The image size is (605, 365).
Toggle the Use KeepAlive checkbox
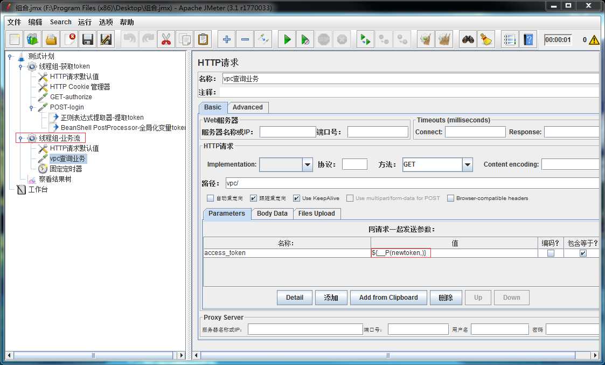point(296,198)
